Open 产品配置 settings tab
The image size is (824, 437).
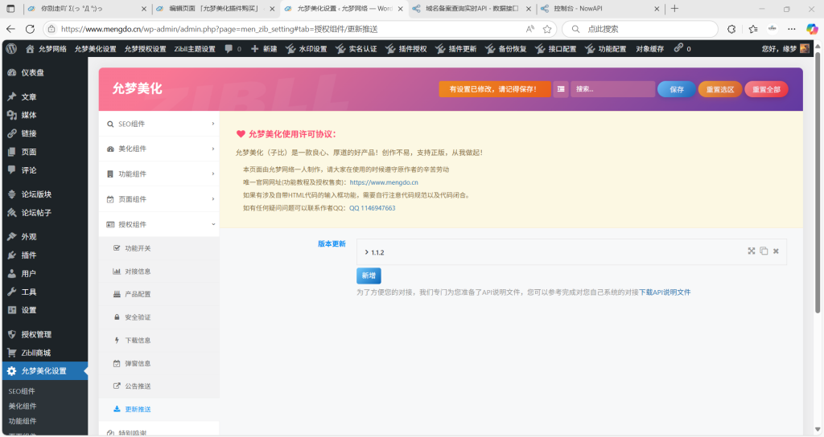pyautogui.click(x=159, y=294)
